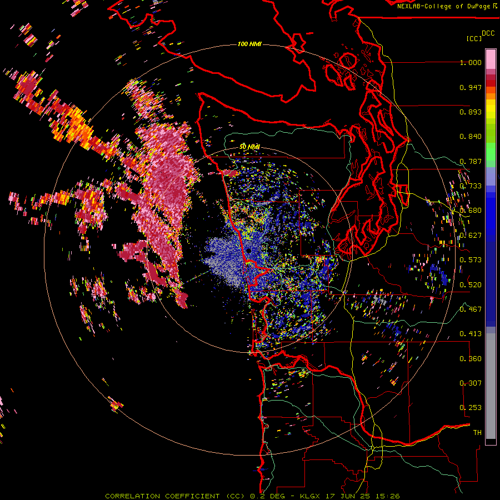Image resolution: width=500 pixels, height=500 pixels.
Task: Click the NEXLAB-College of DuPage label
Action: (x=447, y=6)
